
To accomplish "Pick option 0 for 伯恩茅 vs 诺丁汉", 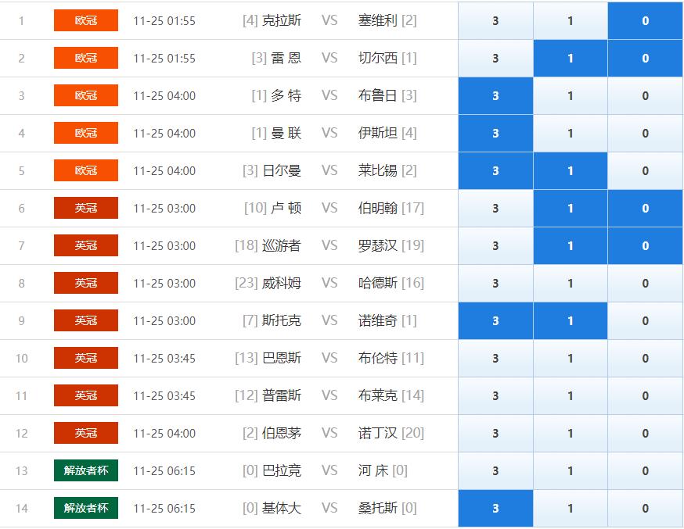I will click(x=645, y=434).
